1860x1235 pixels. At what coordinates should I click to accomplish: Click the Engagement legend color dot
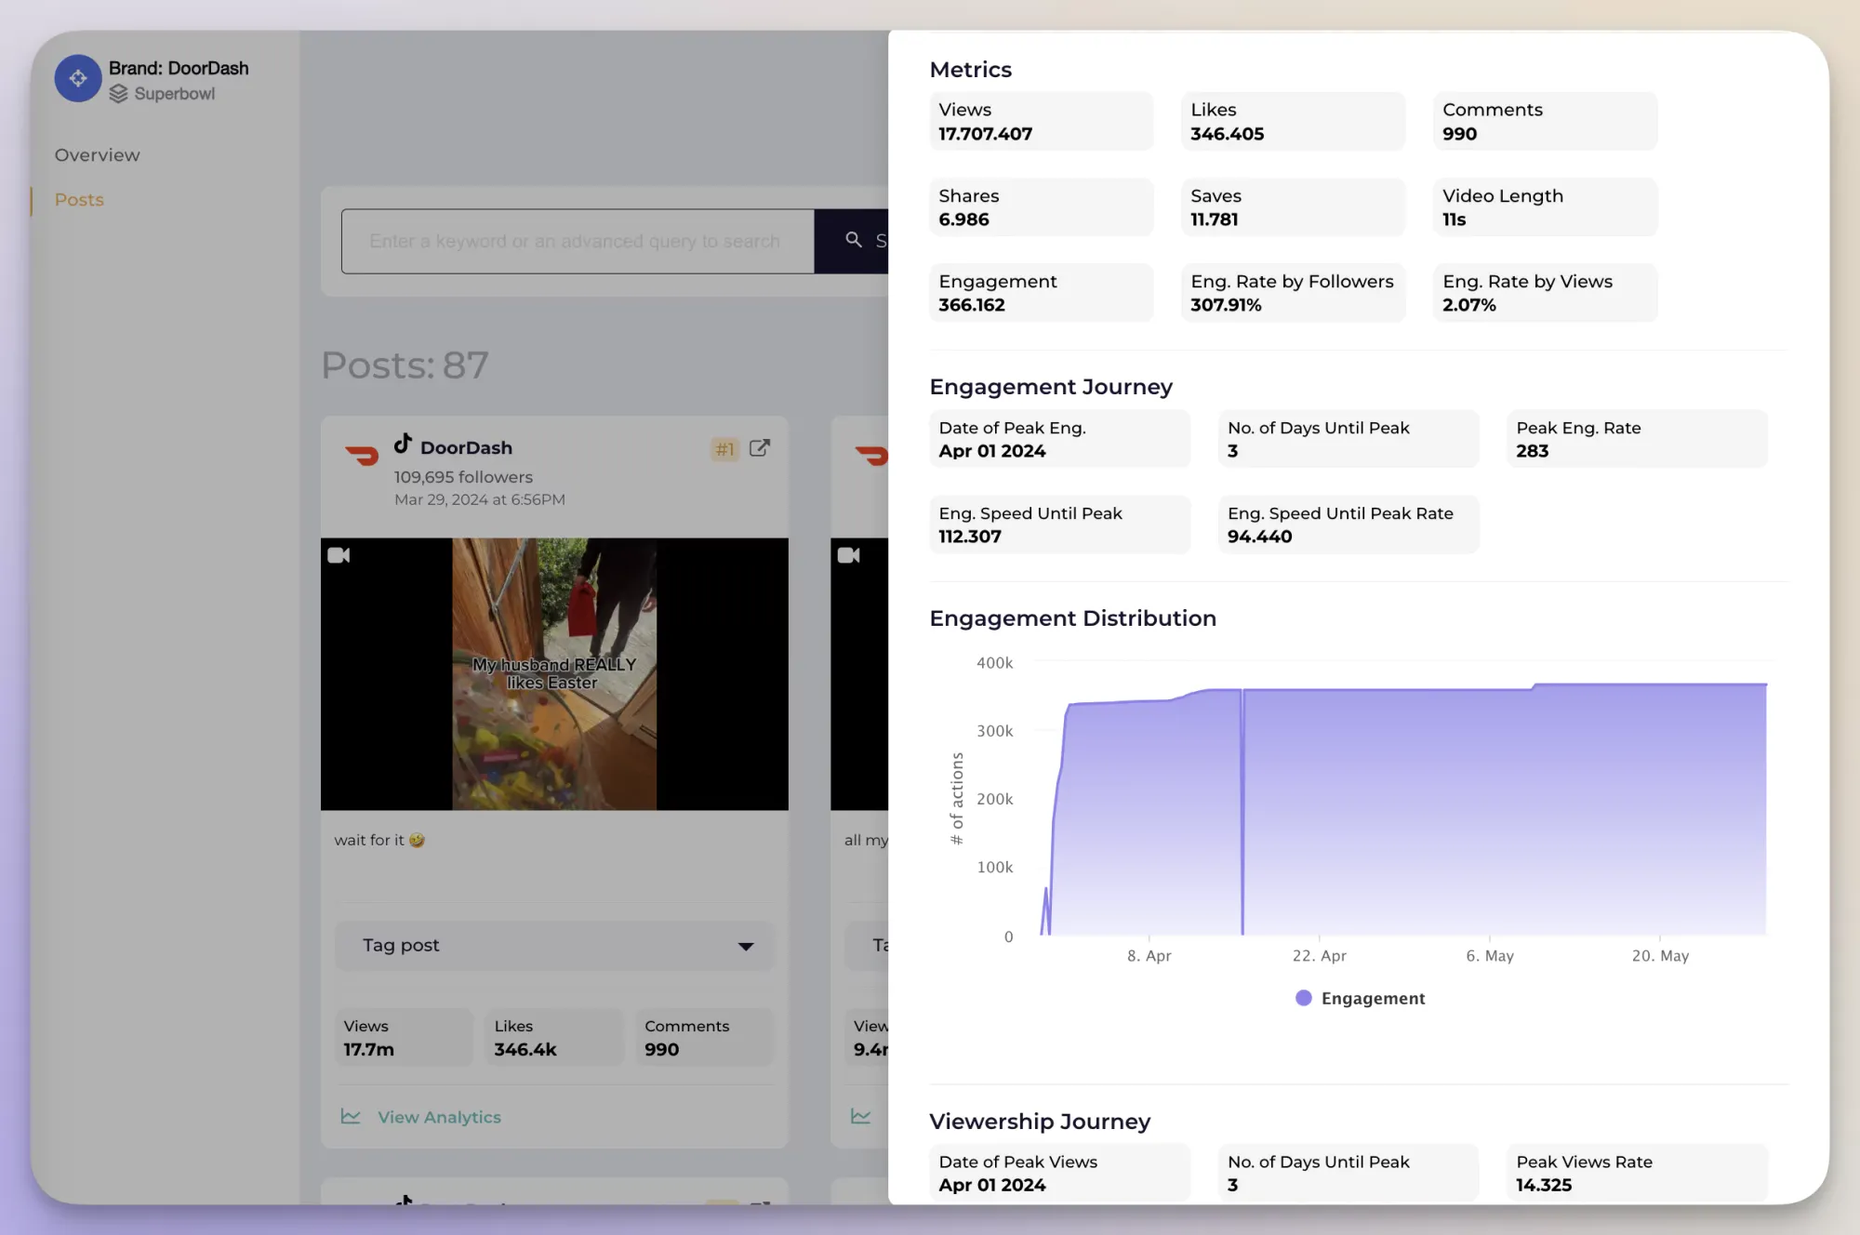(1304, 998)
